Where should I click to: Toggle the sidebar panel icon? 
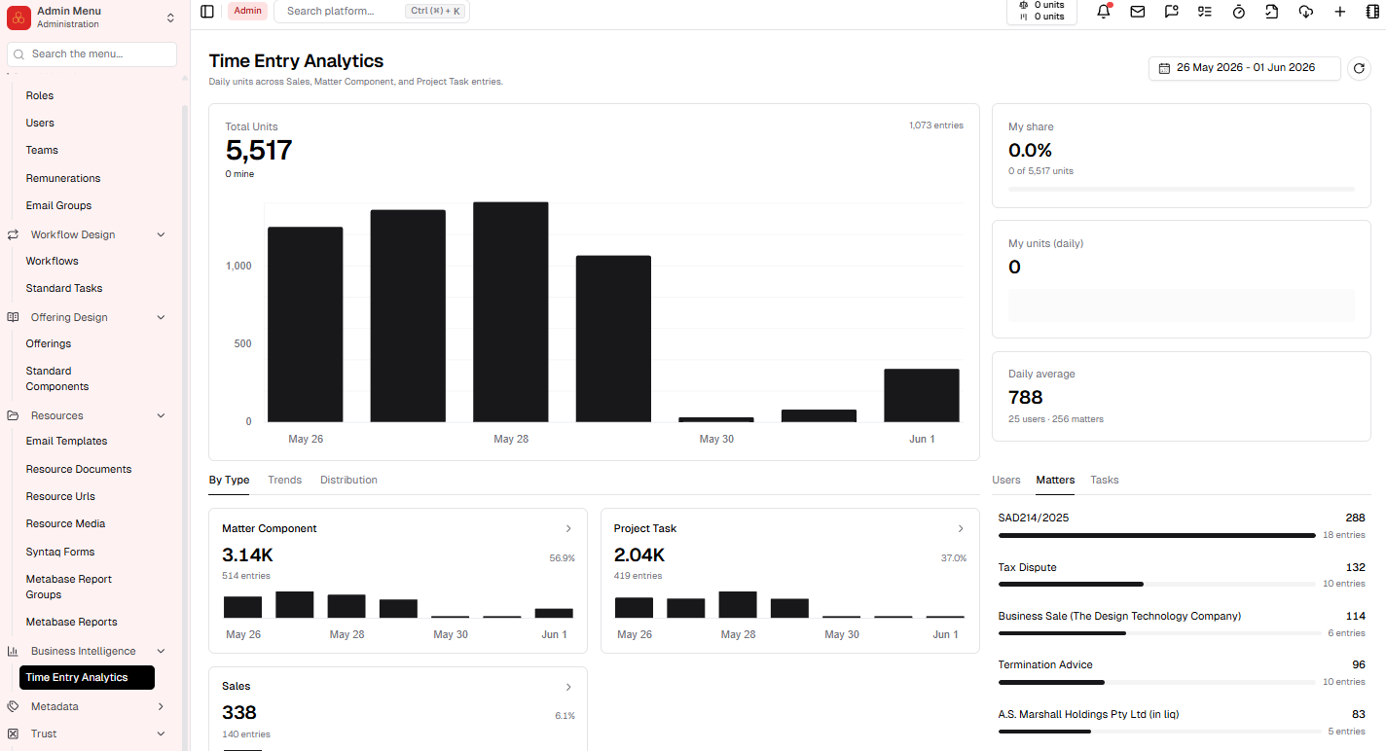tap(207, 11)
